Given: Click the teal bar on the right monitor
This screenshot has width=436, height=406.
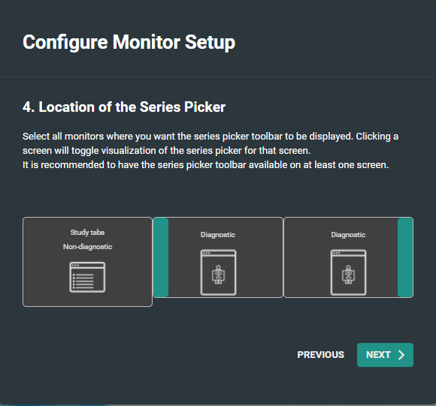Looking at the screenshot, I should 405,257.
